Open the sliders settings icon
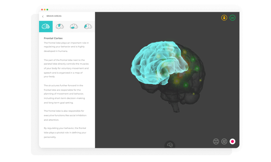The image size is (271, 162). coord(224,141)
